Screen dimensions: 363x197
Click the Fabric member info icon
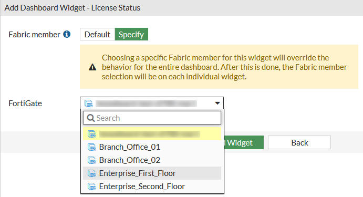pyautogui.click(x=67, y=34)
